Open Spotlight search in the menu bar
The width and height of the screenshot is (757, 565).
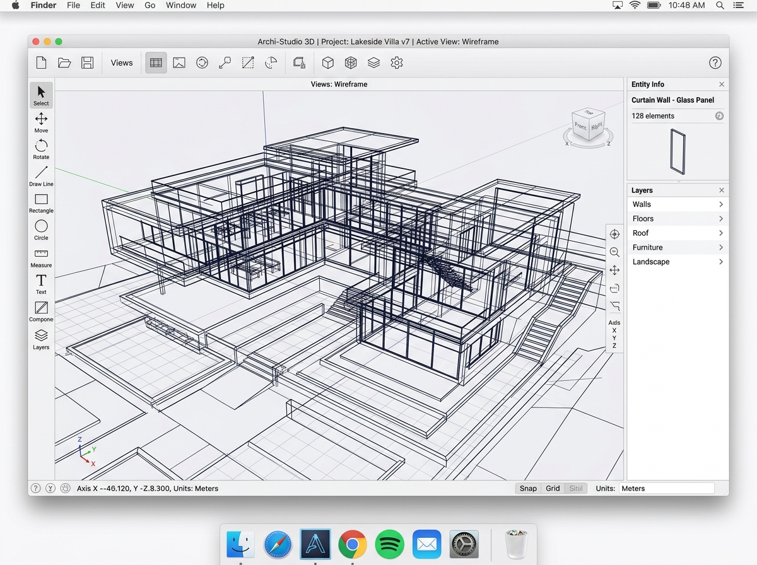pos(720,5)
